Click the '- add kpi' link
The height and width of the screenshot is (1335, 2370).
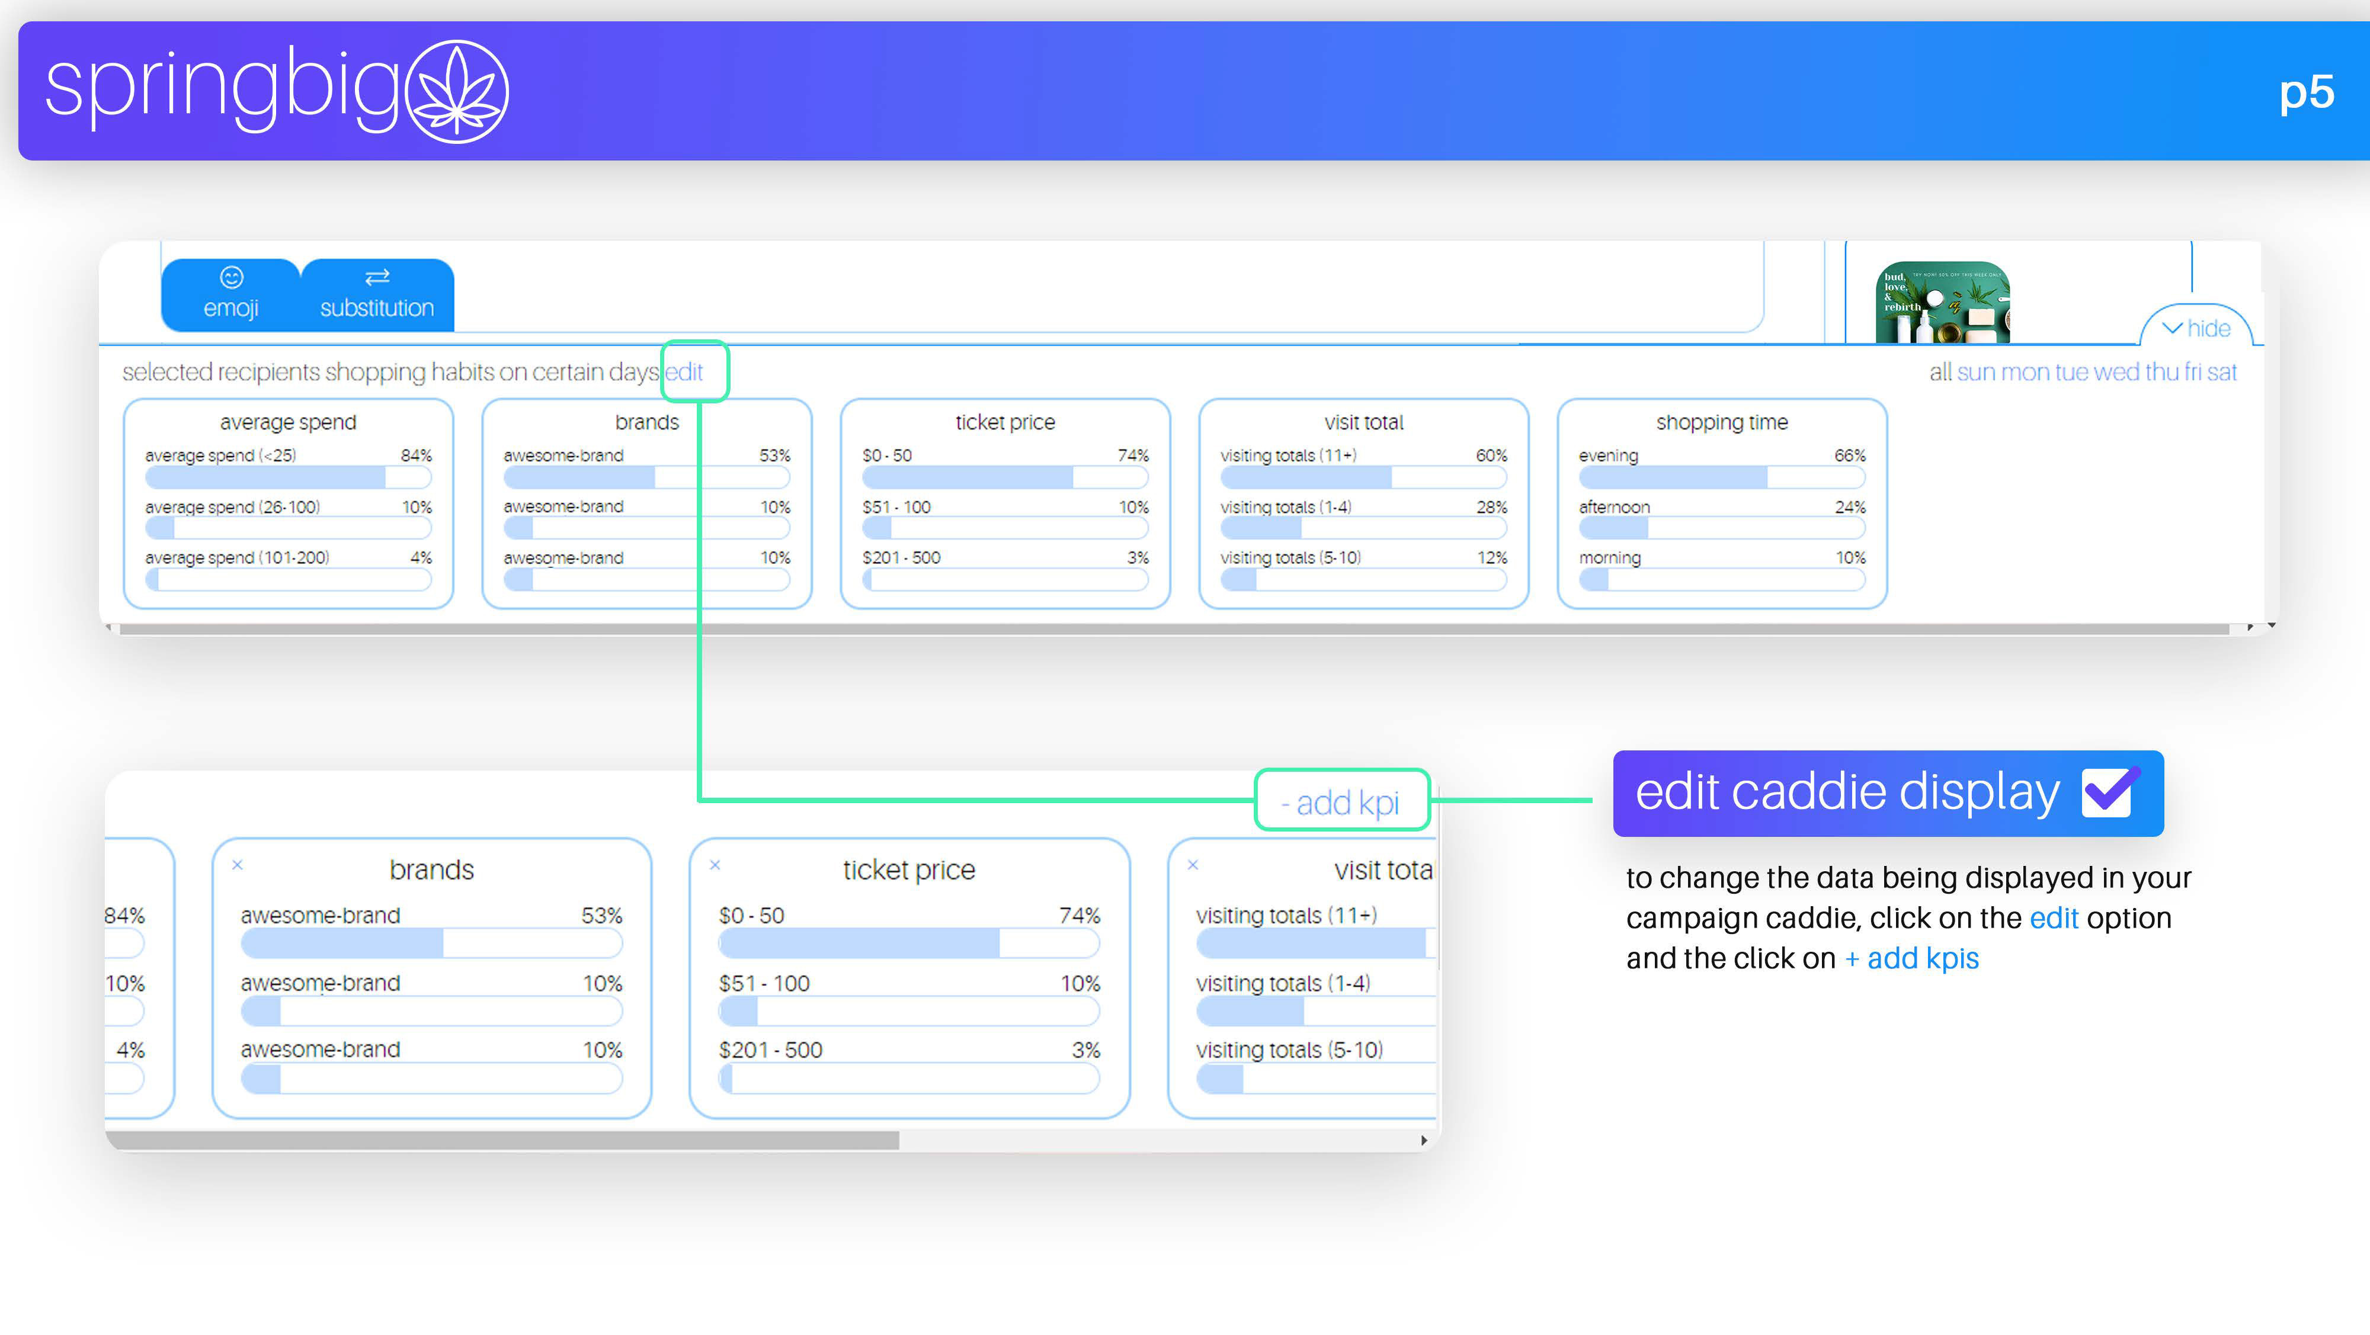coord(1340,803)
